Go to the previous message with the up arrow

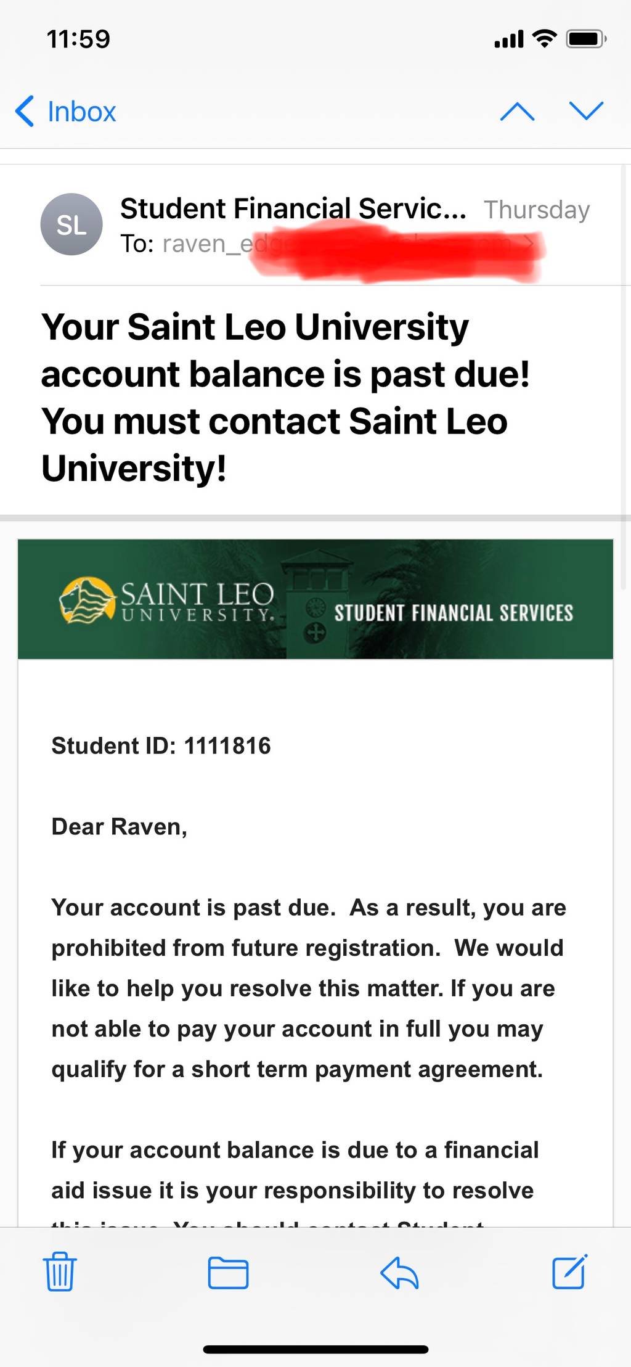517,111
